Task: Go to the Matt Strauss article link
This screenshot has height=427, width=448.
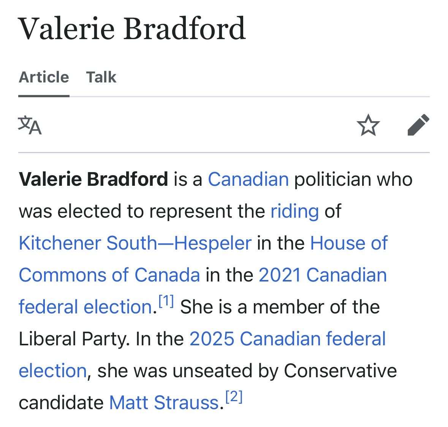Action: pyautogui.click(x=164, y=403)
